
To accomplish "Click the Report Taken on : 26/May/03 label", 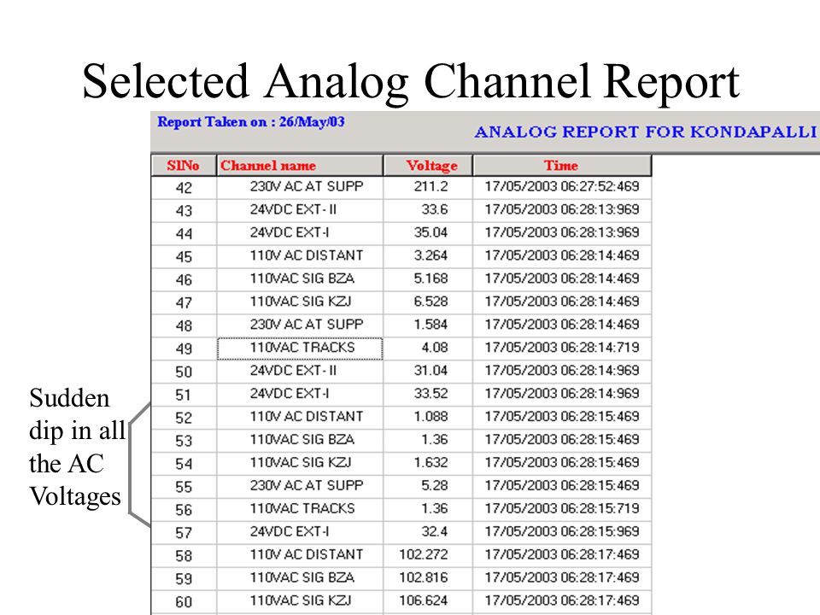I will pyautogui.click(x=251, y=122).
